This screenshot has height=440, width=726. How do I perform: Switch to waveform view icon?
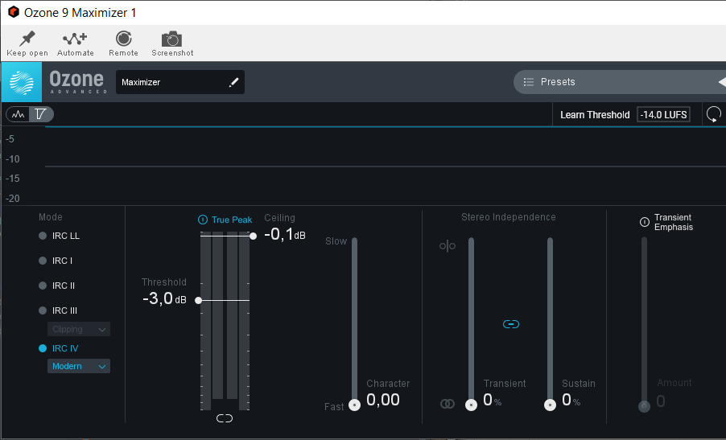tap(19, 114)
